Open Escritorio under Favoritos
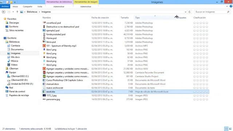This screenshot has height=131, width=233. [14, 27]
